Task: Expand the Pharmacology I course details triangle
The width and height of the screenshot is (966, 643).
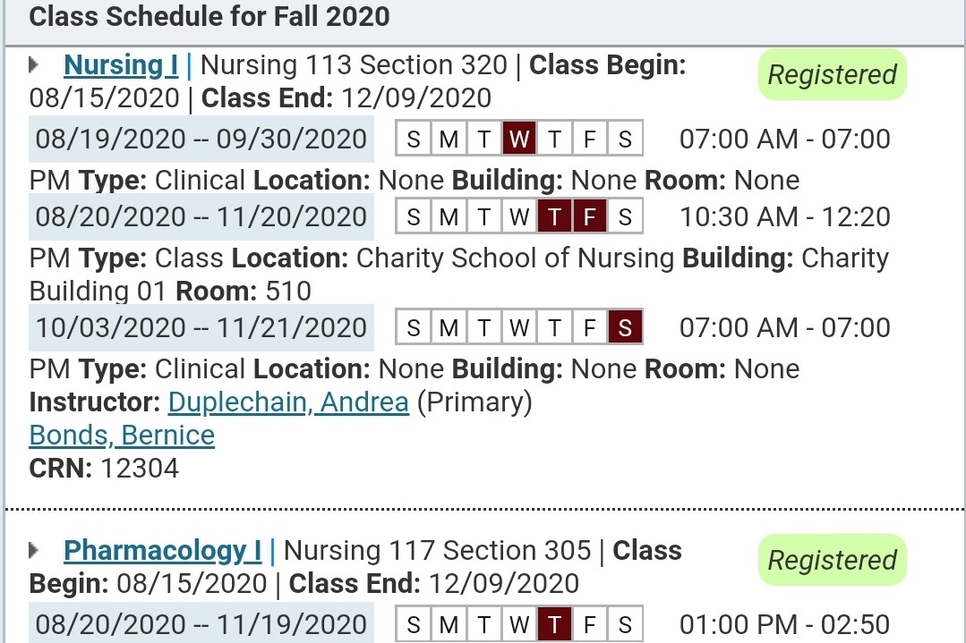Action: click(x=35, y=550)
